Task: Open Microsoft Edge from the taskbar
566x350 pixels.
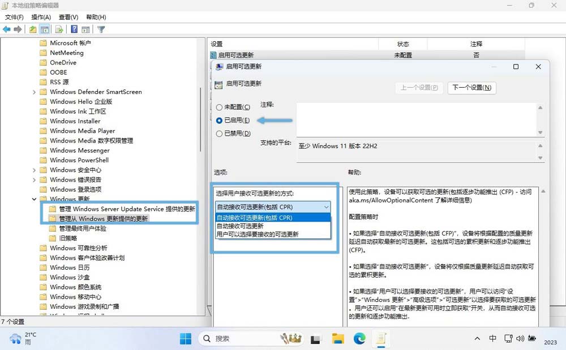Action: (360, 339)
